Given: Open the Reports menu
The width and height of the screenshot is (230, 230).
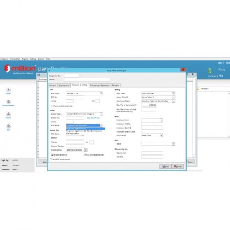Looking at the screenshot, I should (25, 59).
